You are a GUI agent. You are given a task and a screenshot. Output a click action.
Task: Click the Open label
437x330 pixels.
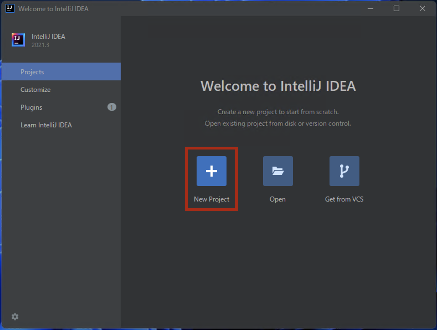tap(277, 199)
